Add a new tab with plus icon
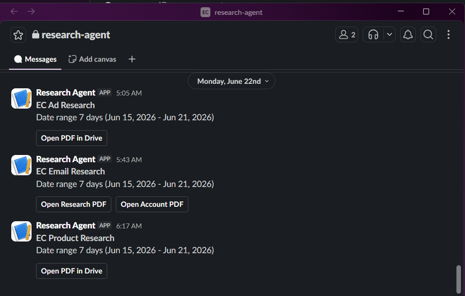 coord(132,59)
